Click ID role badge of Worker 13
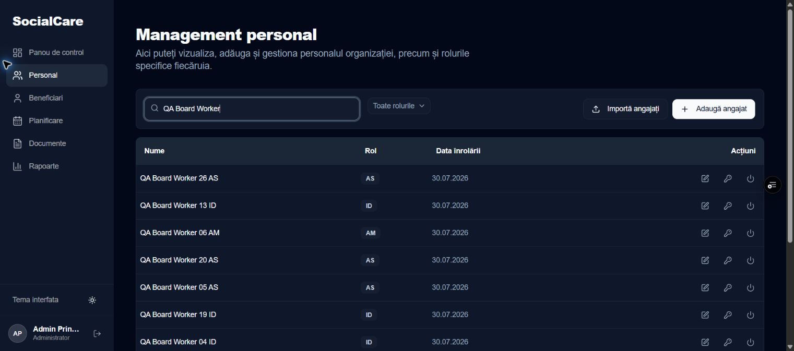The height and width of the screenshot is (351, 794). [369, 206]
